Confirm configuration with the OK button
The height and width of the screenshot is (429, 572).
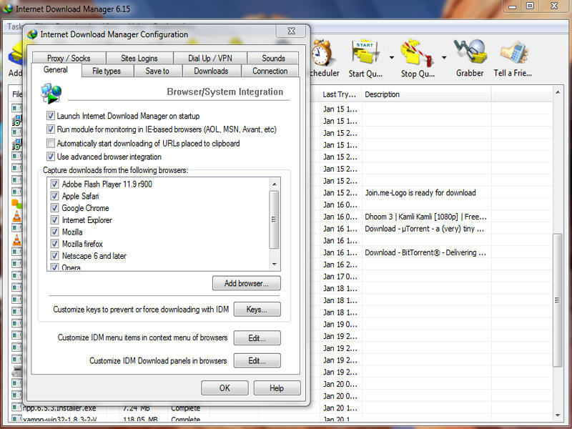click(225, 388)
